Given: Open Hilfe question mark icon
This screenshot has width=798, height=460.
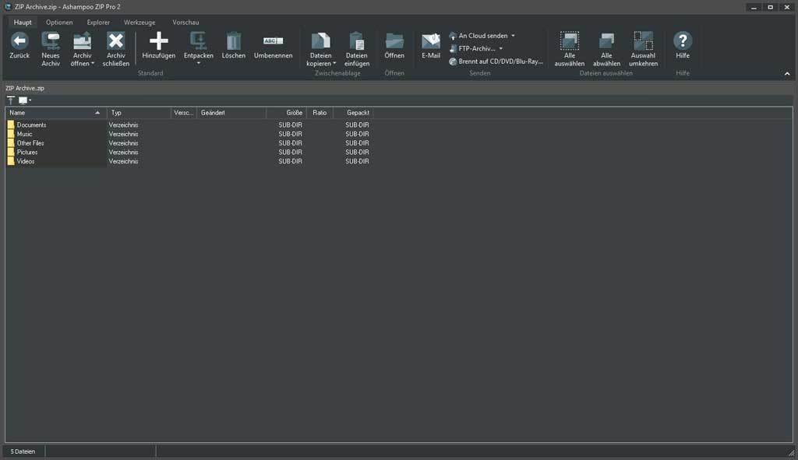Looking at the screenshot, I should coord(683,40).
